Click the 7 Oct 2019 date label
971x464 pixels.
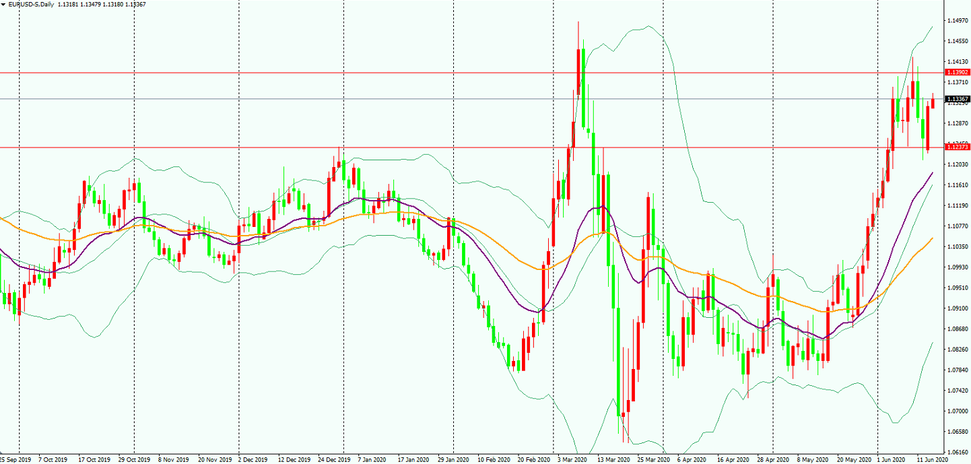point(53,459)
